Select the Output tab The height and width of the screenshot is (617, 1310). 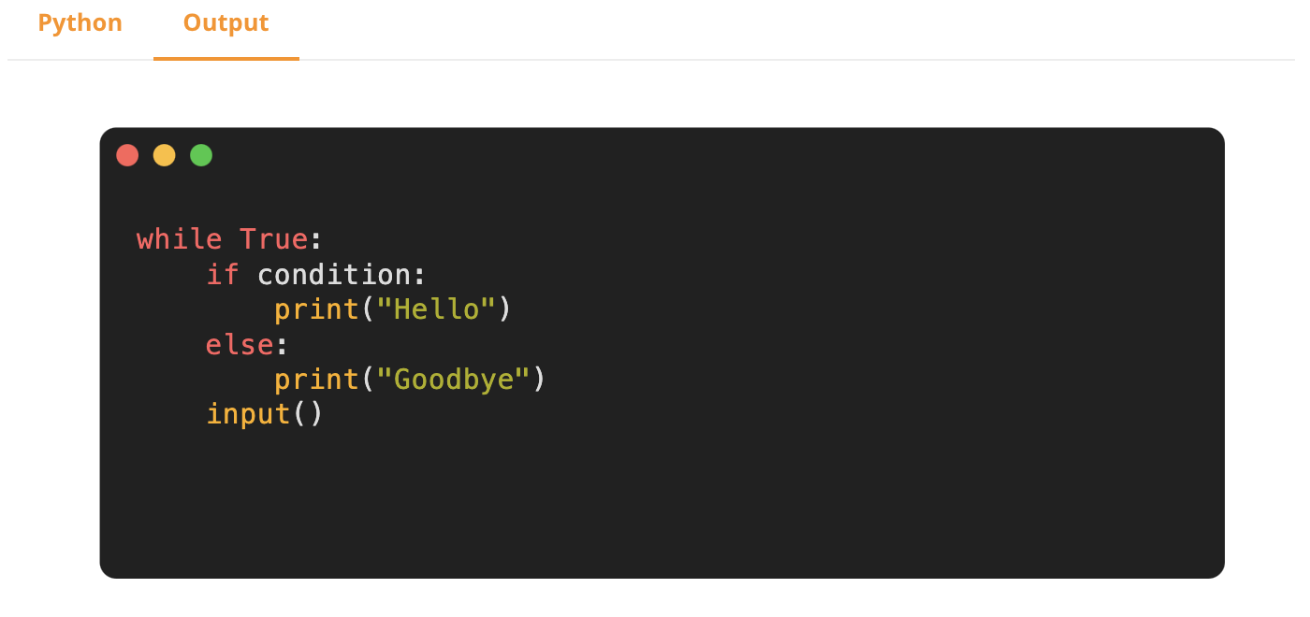(x=226, y=23)
